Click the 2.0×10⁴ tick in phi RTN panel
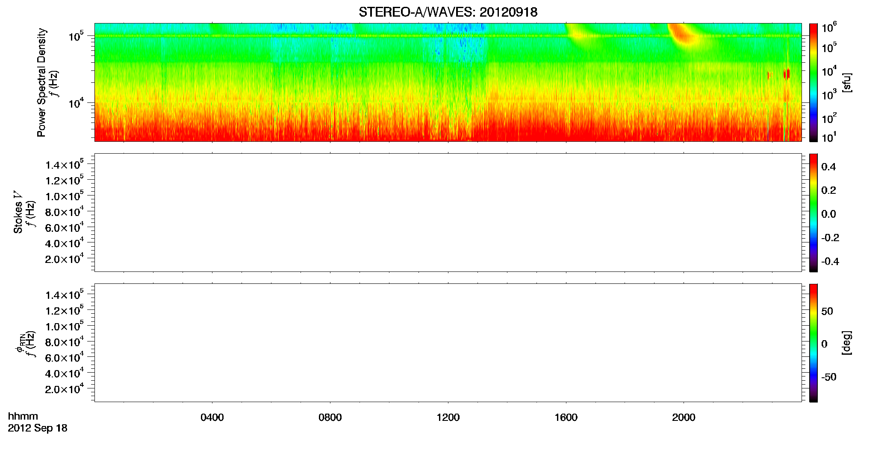The width and height of the screenshot is (896, 461). coord(65,388)
